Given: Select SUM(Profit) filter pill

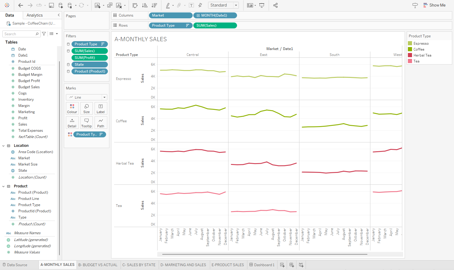Looking at the screenshot, I should pos(90,58).
